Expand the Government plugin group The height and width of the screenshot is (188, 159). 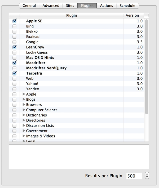pos(24,131)
